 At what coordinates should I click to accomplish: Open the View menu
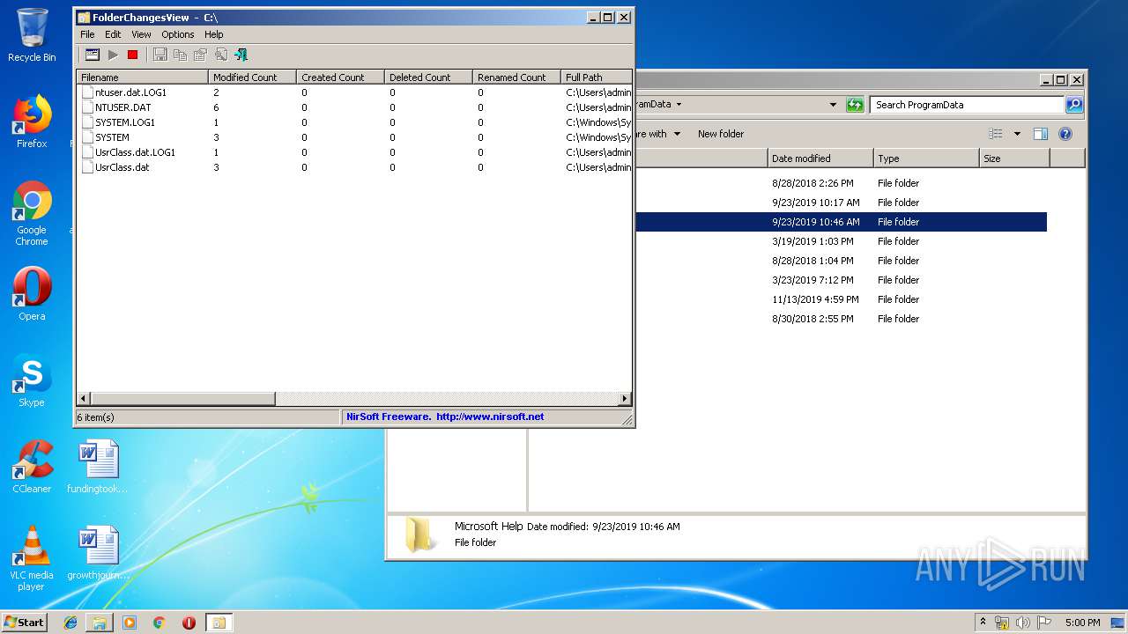[x=141, y=34]
